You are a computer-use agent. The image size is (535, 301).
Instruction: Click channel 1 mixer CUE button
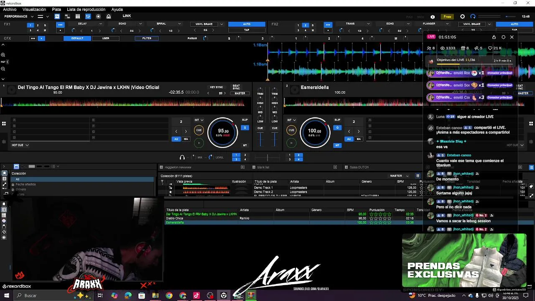pos(260,128)
